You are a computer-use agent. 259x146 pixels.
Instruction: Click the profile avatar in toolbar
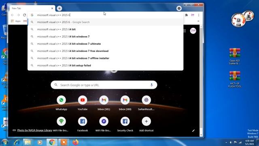[x=193, y=15]
